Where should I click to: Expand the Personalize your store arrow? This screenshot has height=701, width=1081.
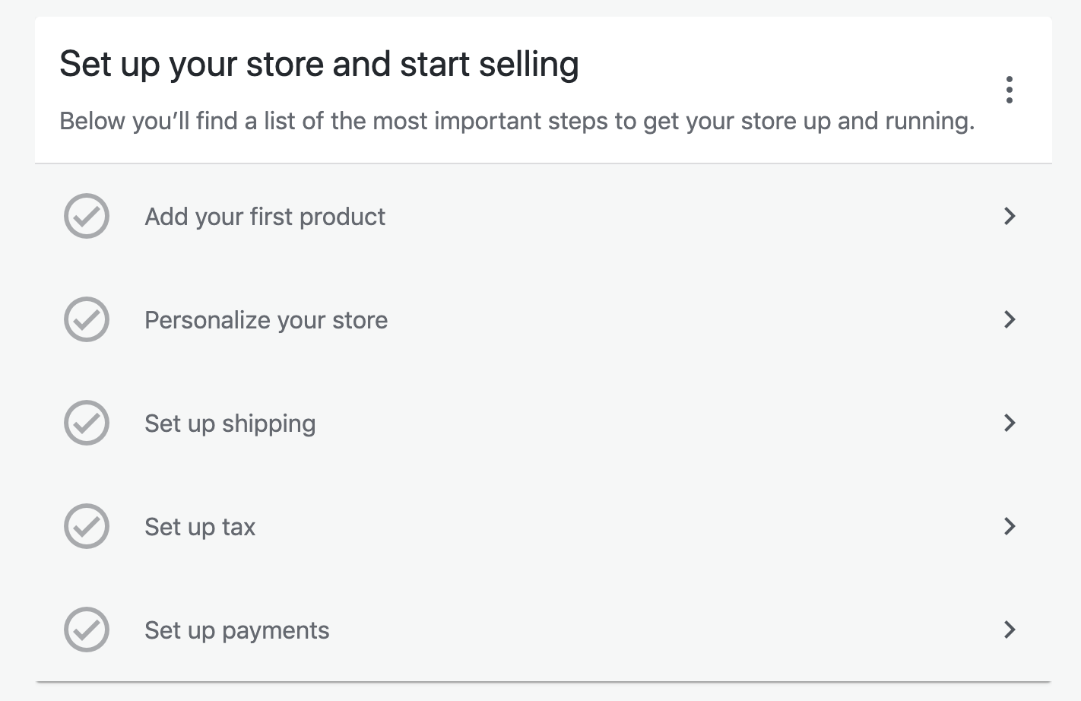pos(1010,319)
